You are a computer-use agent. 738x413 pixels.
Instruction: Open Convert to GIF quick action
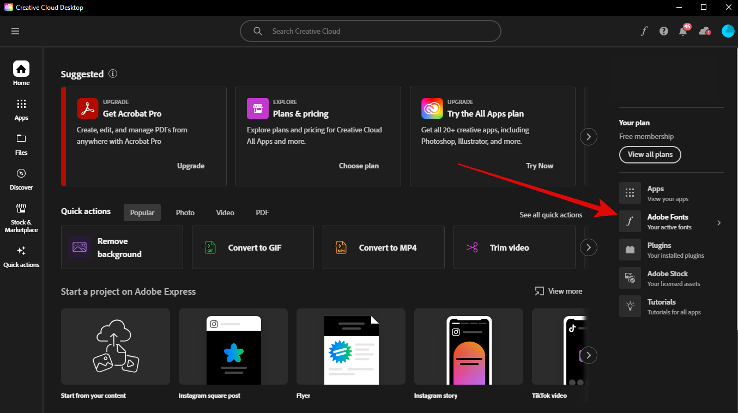(x=253, y=247)
